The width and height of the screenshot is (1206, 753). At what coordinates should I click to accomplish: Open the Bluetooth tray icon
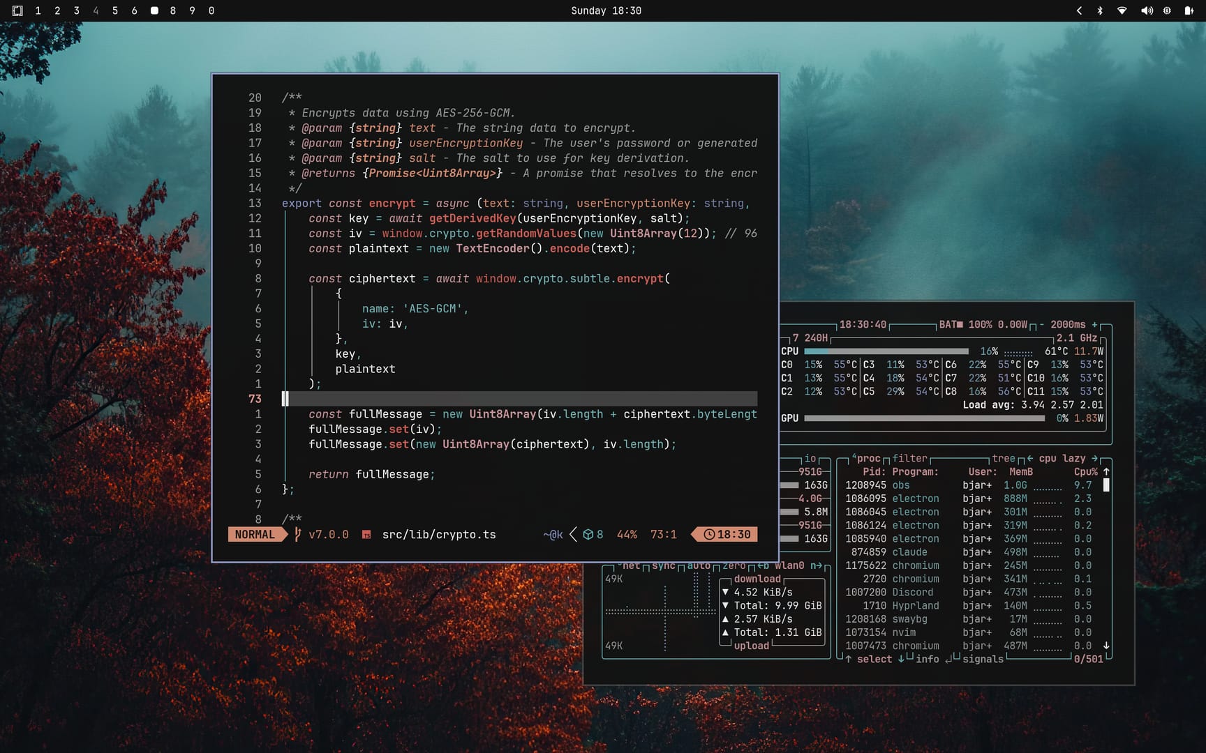1100,10
